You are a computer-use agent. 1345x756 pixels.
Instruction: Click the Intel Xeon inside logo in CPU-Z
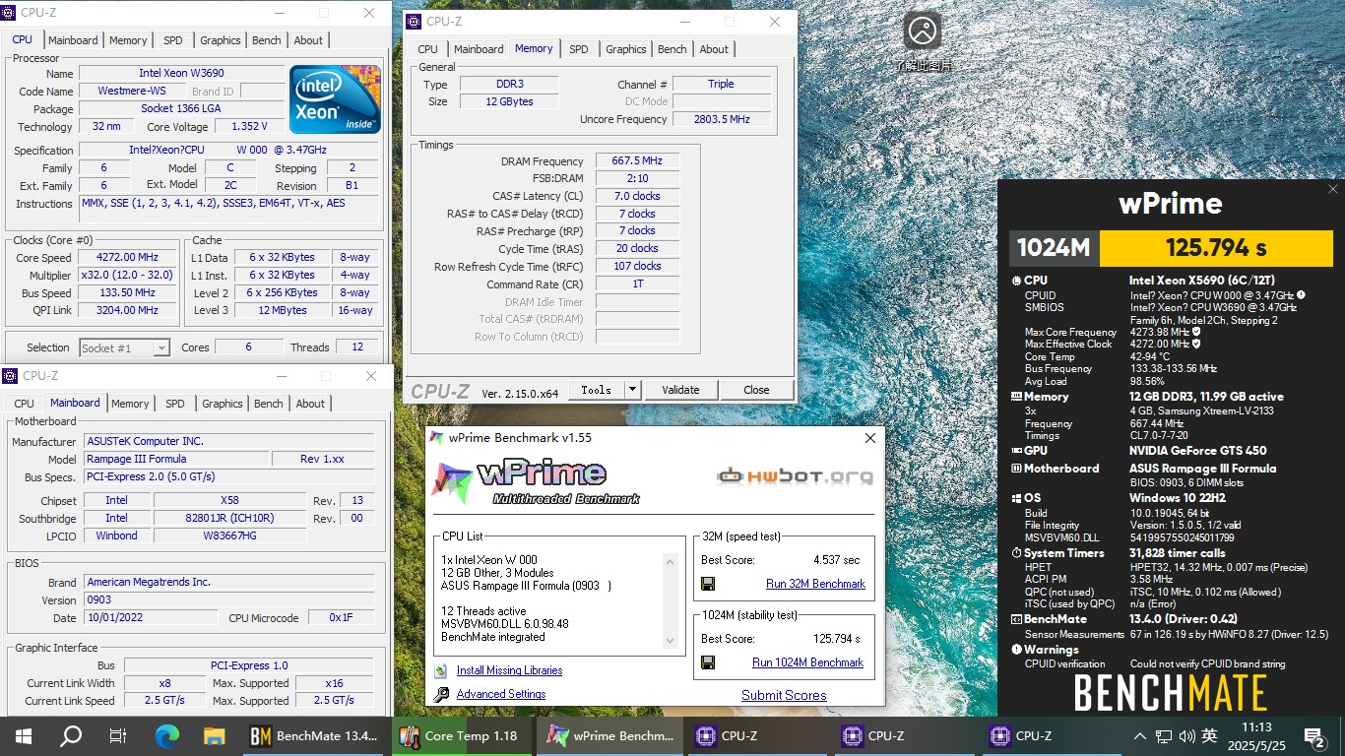[335, 99]
